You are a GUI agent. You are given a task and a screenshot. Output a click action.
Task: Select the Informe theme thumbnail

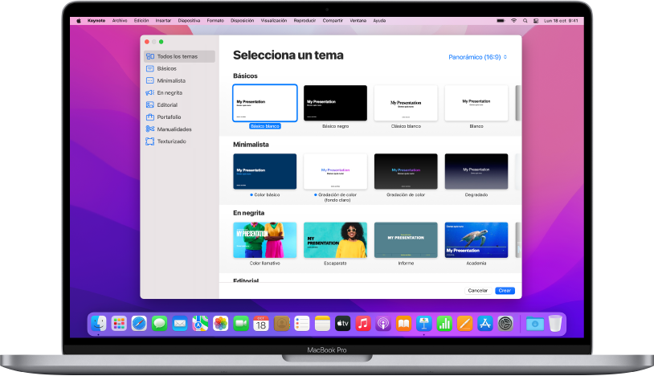point(406,240)
